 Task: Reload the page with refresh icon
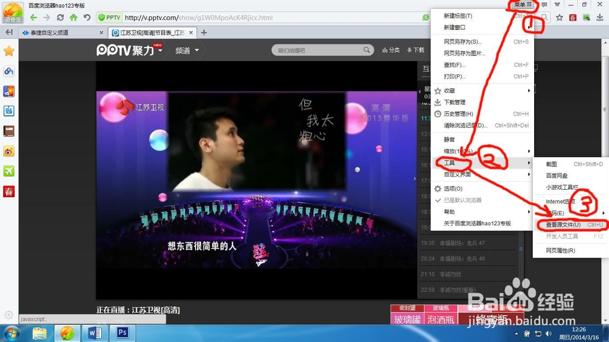click(60, 18)
